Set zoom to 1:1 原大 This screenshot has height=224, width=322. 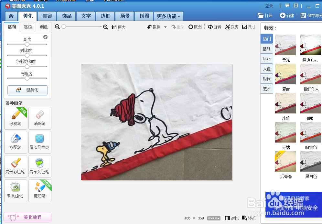(x=119, y=27)
